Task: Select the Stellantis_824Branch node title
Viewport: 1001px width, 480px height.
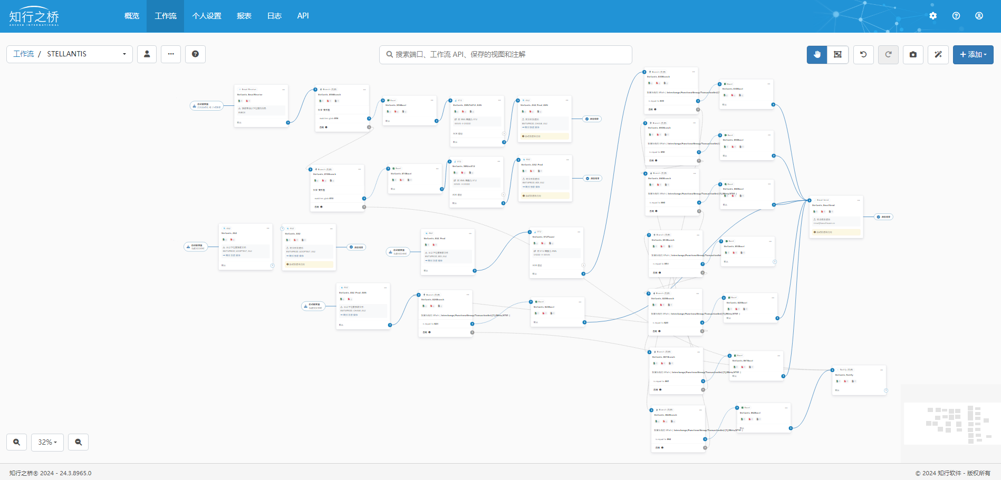Action: coord(433,299)
